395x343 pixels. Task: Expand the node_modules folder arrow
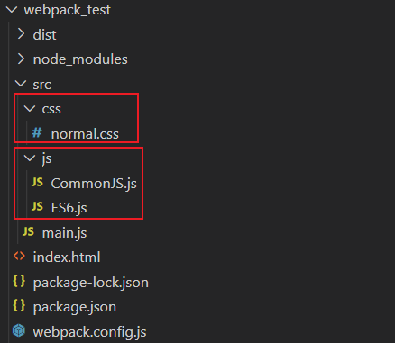21,59
